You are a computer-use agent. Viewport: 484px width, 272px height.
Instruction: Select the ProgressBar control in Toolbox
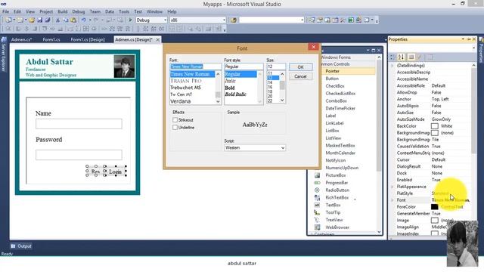[337, 183]
